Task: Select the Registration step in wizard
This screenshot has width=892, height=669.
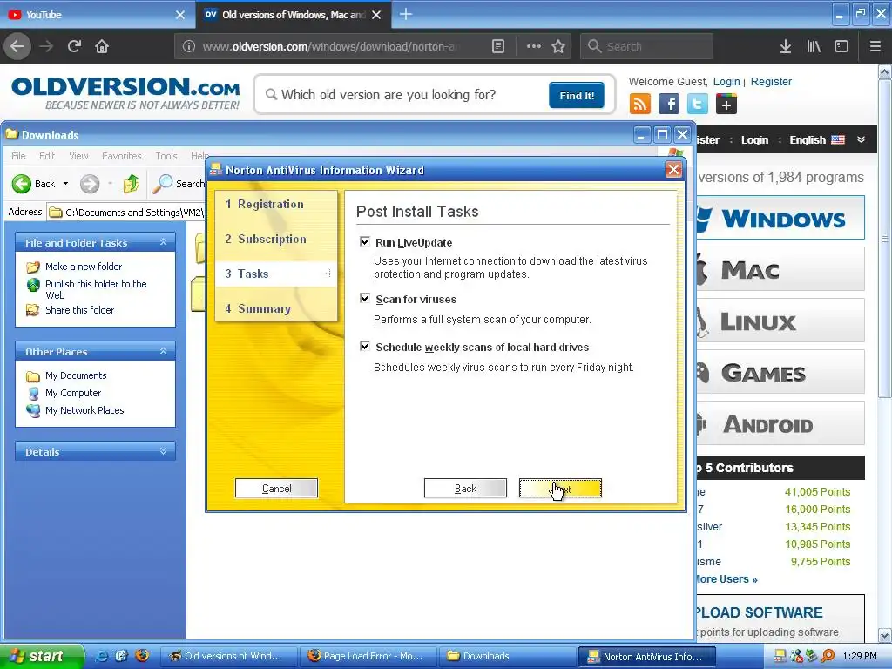Action: coord(276,204)
